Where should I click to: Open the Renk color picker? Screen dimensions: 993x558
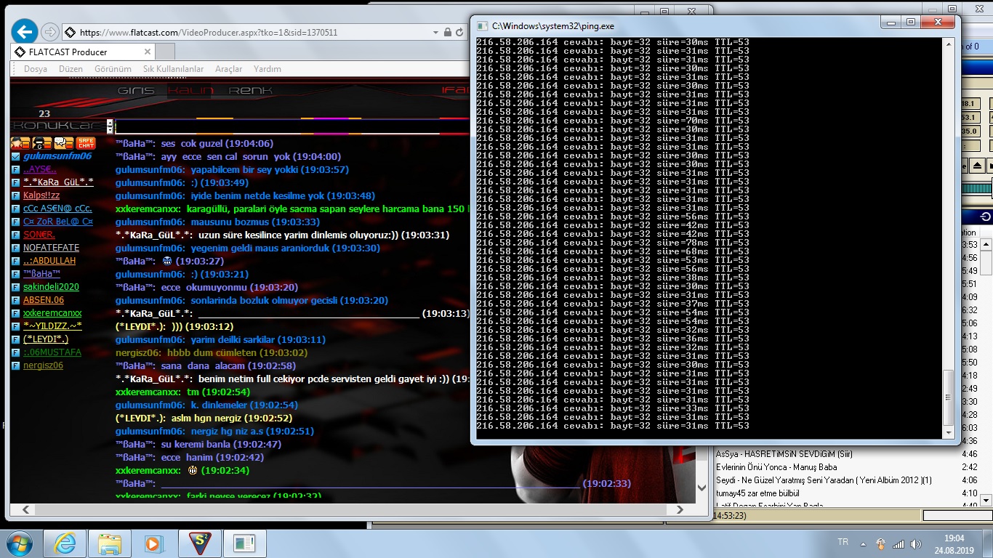[250, 91]
